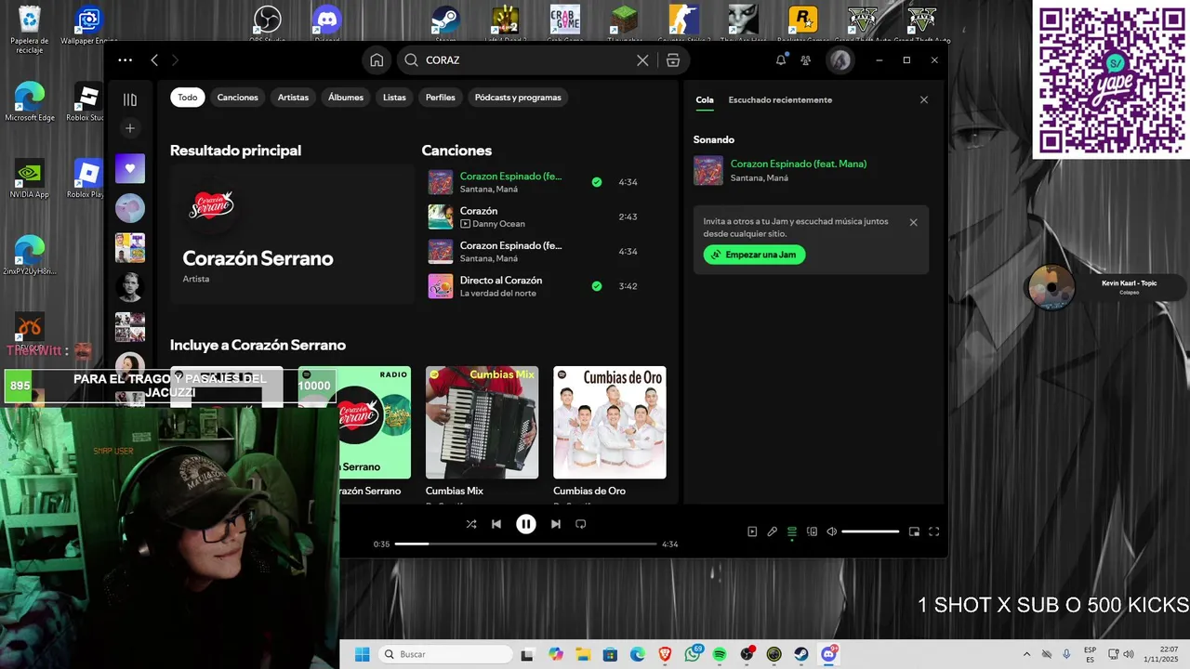The image size is (1190, 669).
Task: Filter results by Listas
Action: [x=394, y=98]
